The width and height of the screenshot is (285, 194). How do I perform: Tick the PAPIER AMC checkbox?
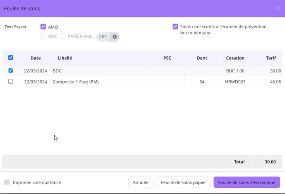click(63, 36)
